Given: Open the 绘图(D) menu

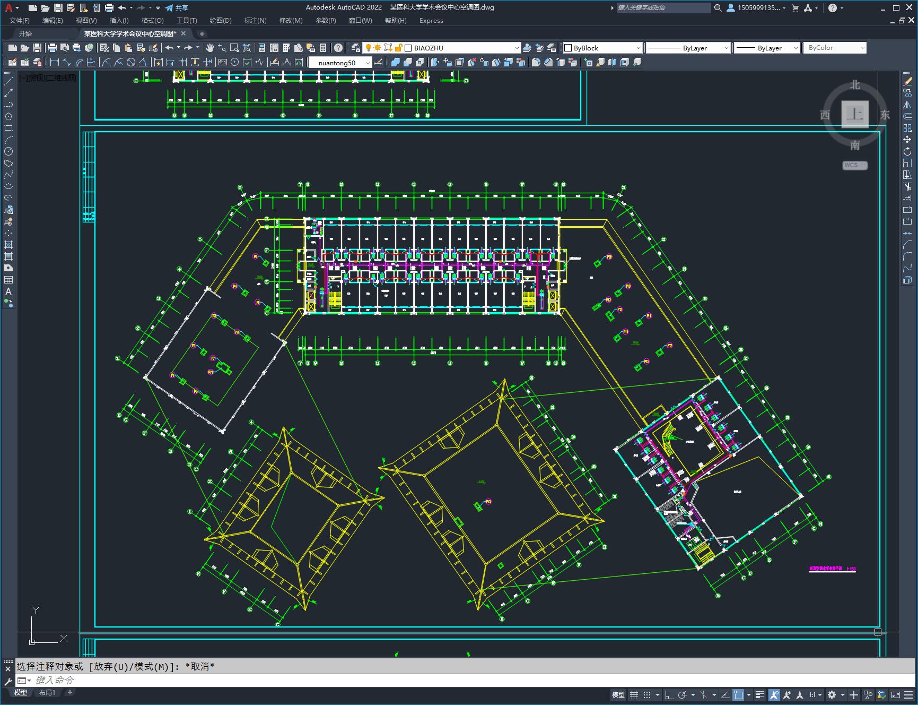Looking at the screenshot, I should coord(221,20).
